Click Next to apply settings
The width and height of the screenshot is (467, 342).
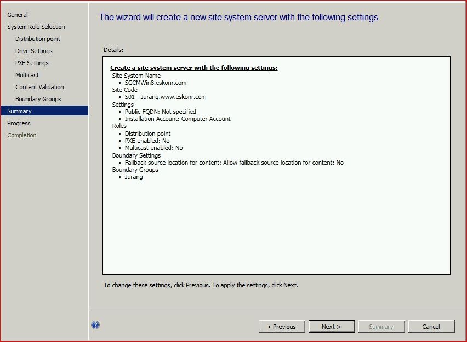coord(332,326)
